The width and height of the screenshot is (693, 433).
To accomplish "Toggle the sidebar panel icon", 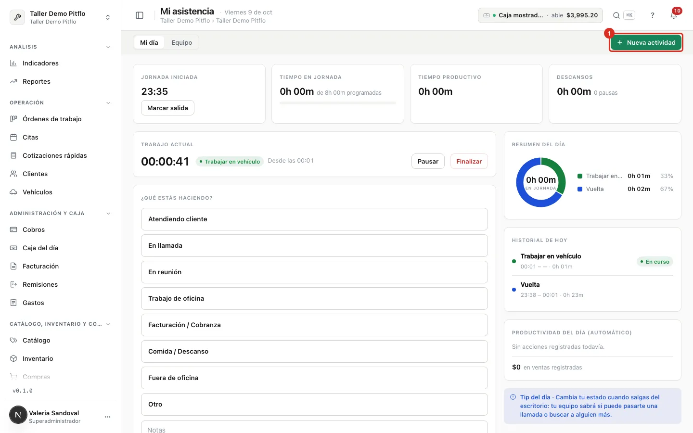I will click(x=140, y=15).
